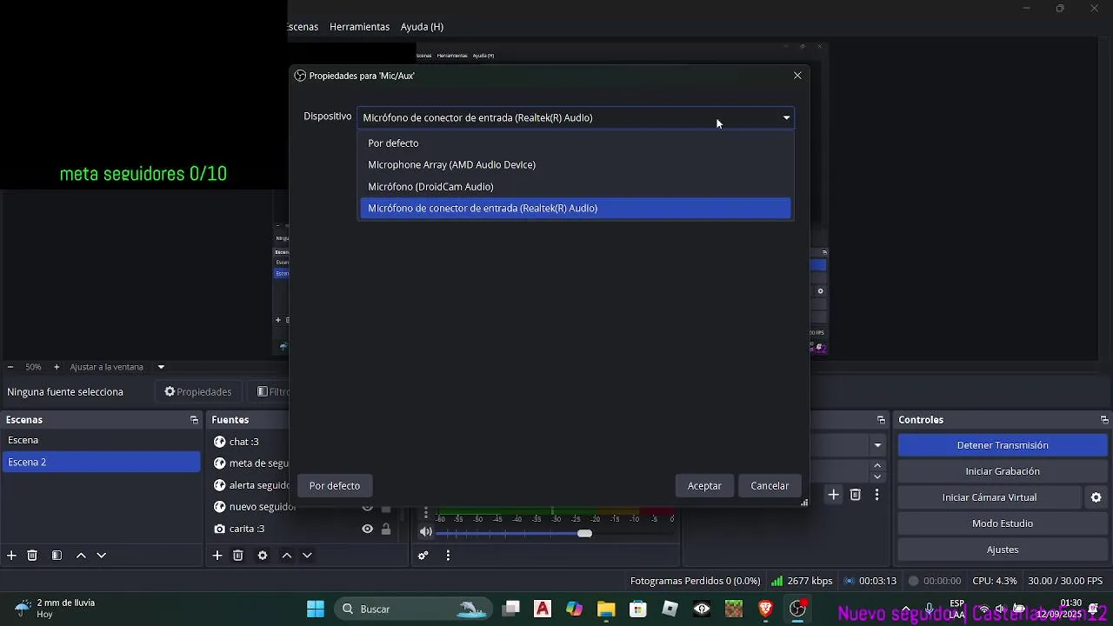Zoom in preview with the plus icon
The width and height of the screenshot is (1113, 626).
coord(57,367)
